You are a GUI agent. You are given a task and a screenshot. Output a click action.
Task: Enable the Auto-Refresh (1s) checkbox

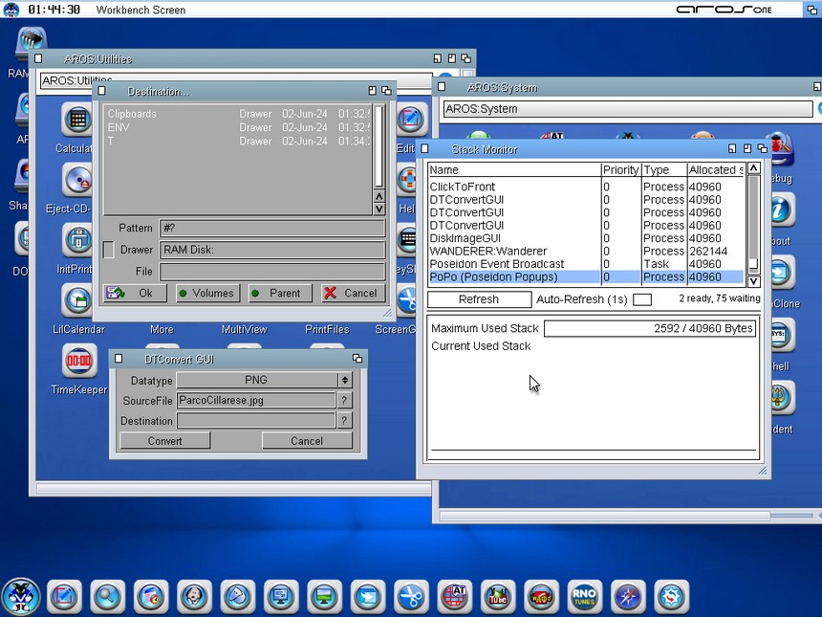642,299
